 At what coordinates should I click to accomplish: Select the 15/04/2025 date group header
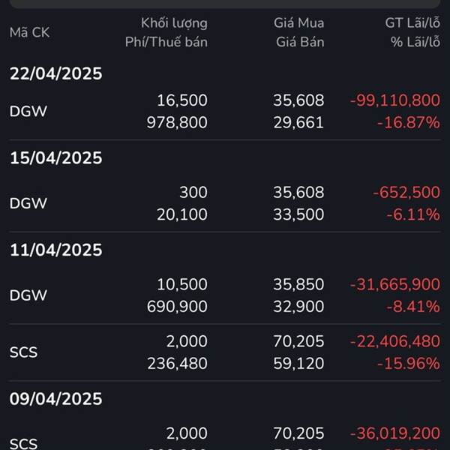point(55,158)
